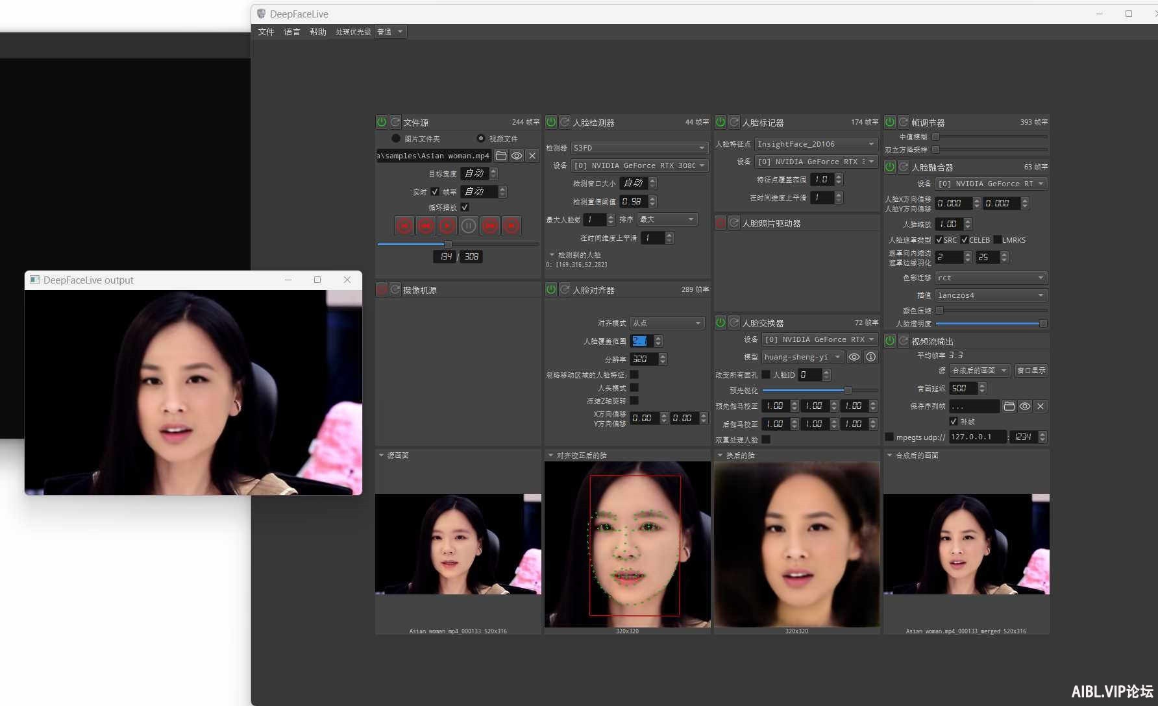
Task: Jump to first frame of video
Action: click(404, 226)
